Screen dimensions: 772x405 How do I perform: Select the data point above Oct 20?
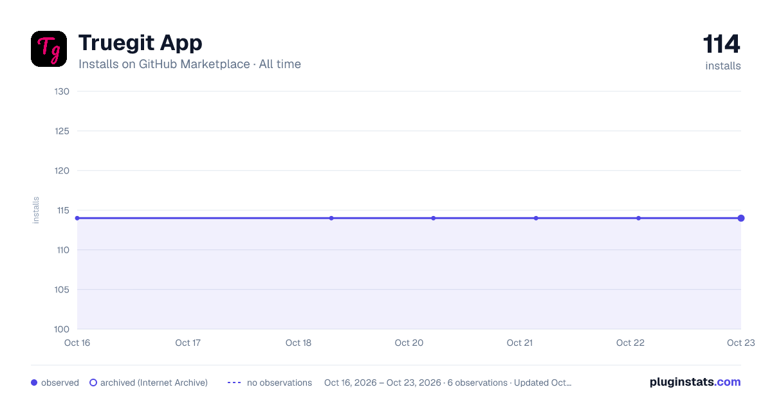click(434, 218)
